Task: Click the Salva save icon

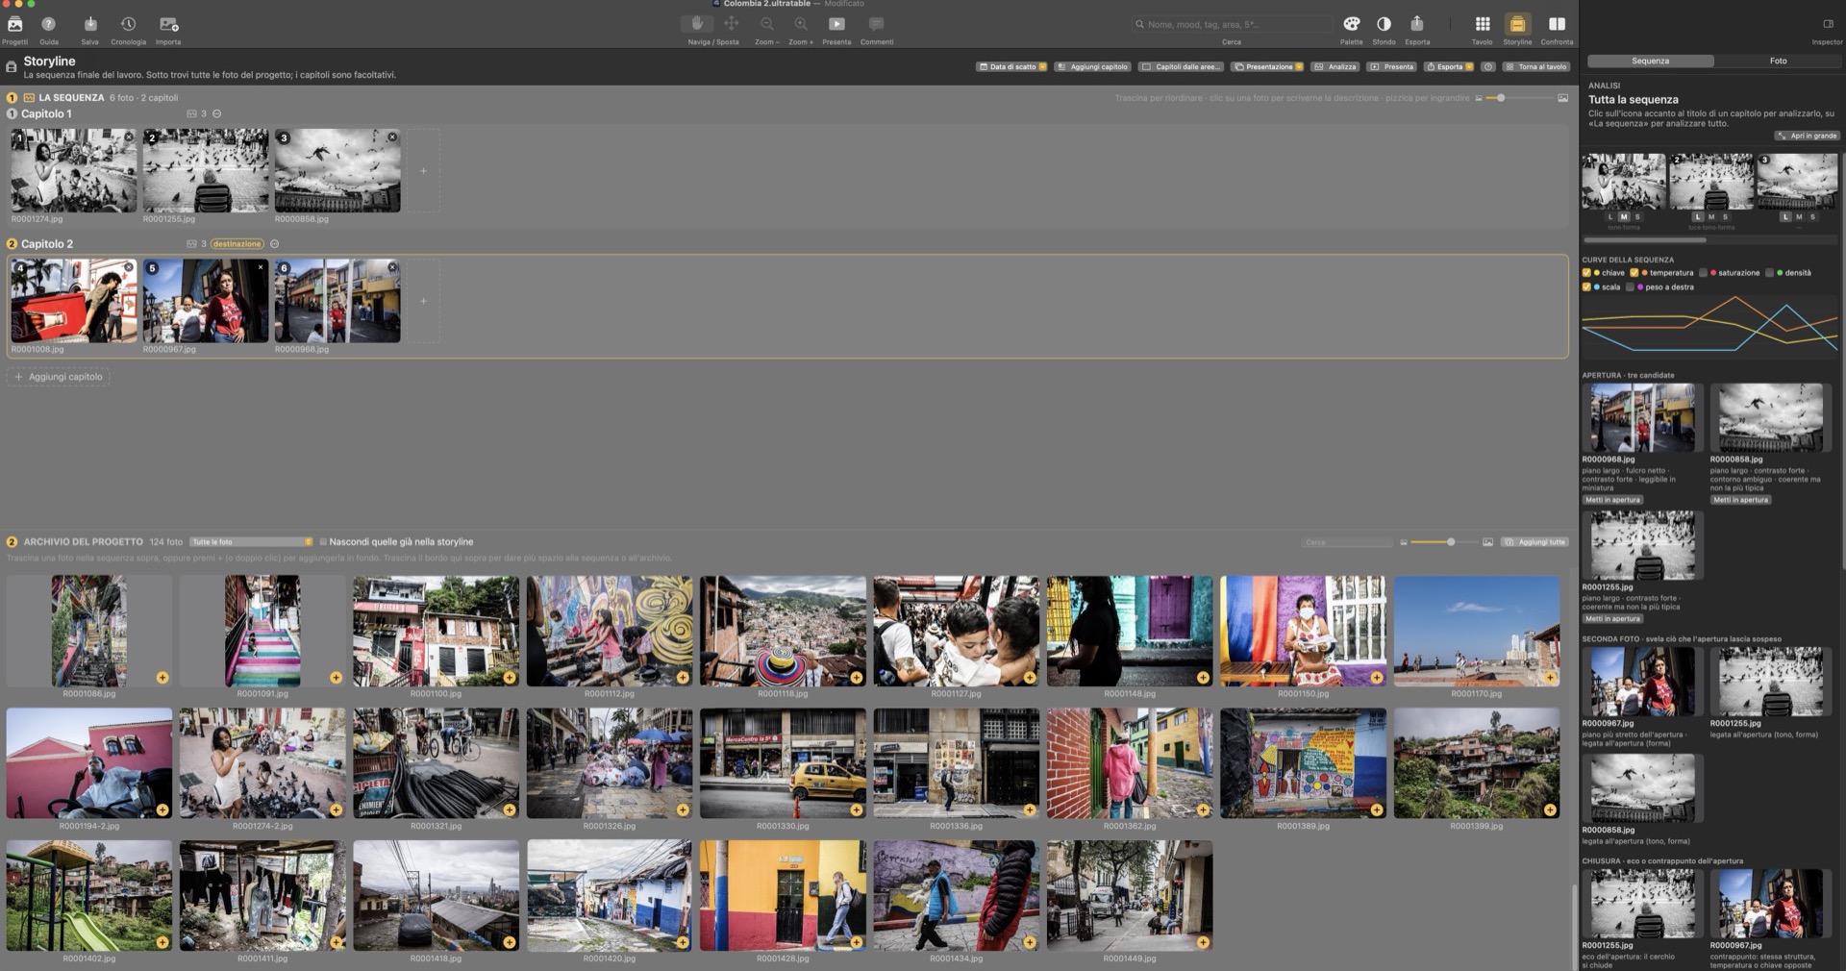Action: (89, 24)
